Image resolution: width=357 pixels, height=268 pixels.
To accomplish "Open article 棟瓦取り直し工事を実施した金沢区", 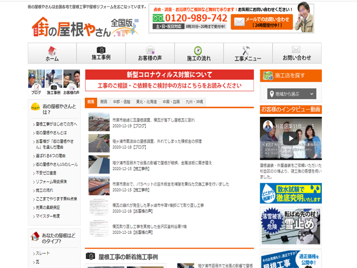I will (150, 226).
